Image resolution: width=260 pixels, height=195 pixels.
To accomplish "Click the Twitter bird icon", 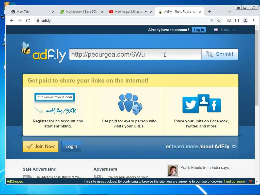I will tap(190, 105).
